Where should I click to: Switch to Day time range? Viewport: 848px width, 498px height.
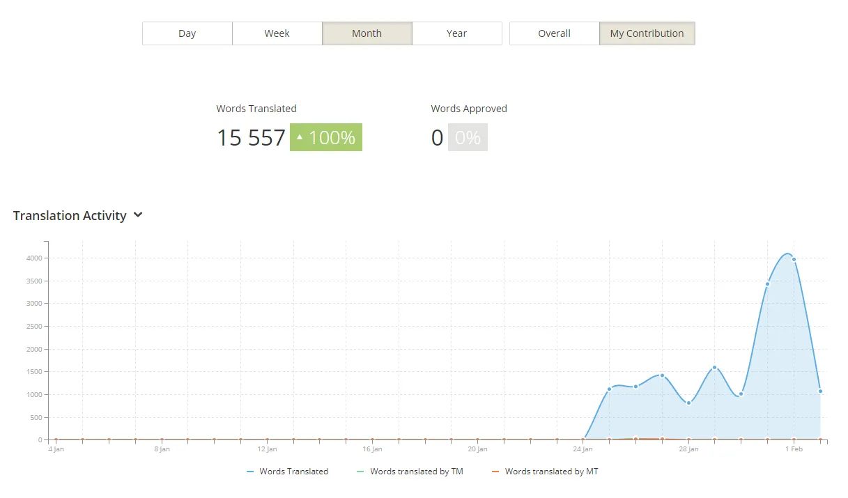coord(187,33)
